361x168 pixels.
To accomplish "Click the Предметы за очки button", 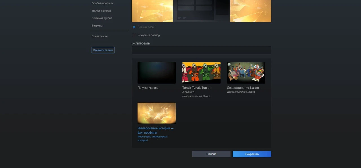I will click(x=103, y=50).
